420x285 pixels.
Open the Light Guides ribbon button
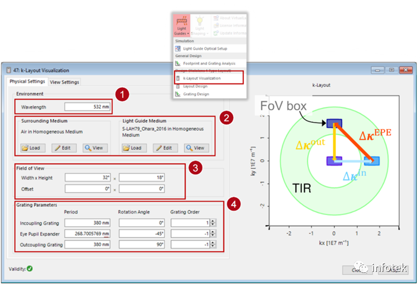181,26
